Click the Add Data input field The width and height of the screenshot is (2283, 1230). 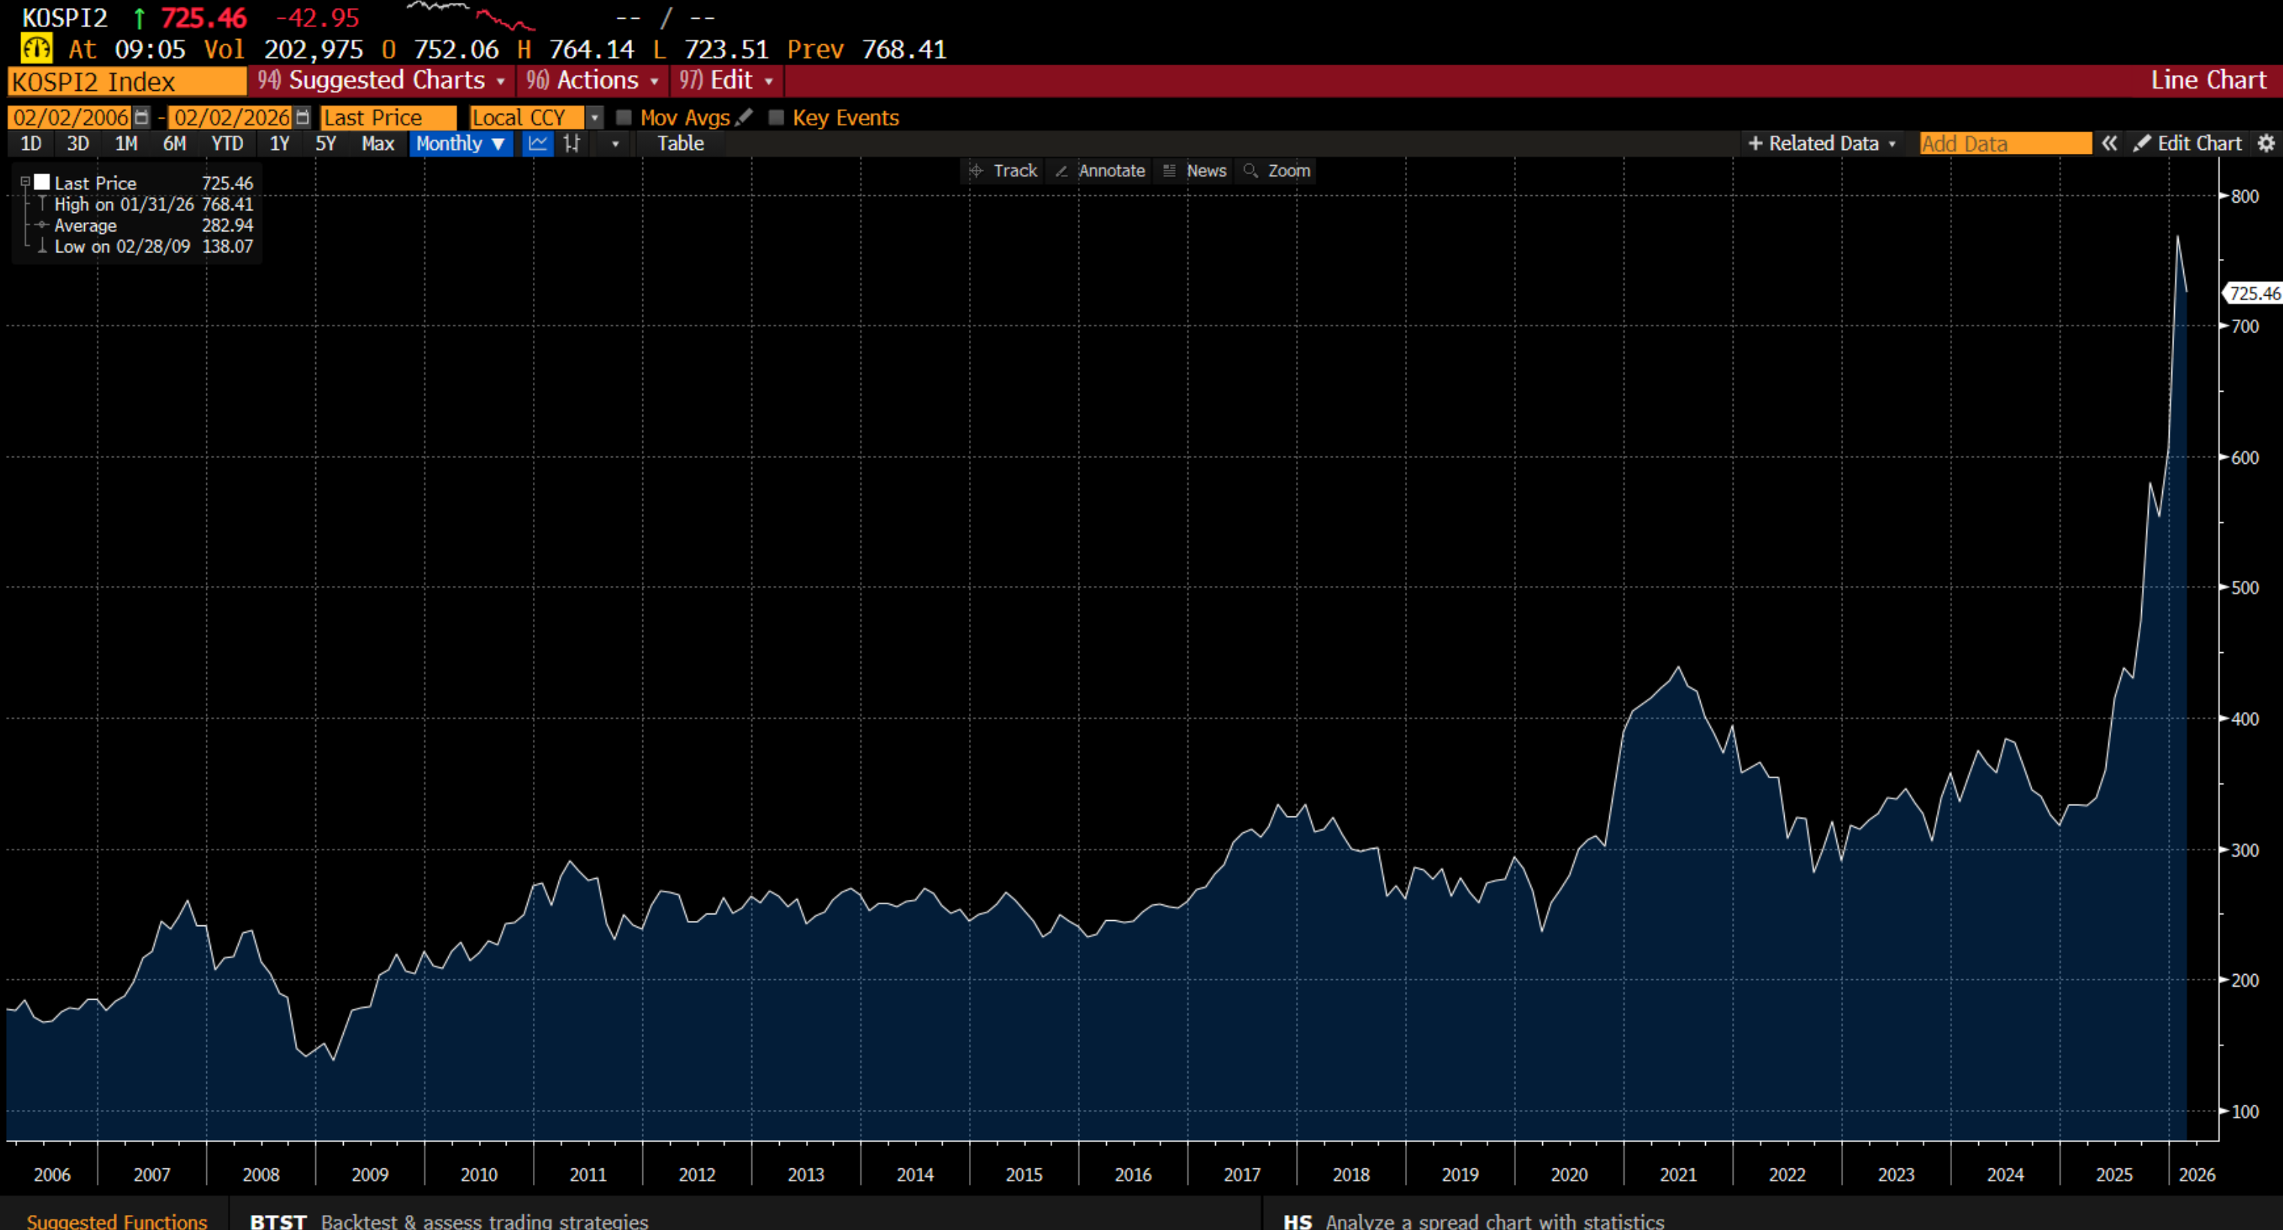[x=2005, y=143]
